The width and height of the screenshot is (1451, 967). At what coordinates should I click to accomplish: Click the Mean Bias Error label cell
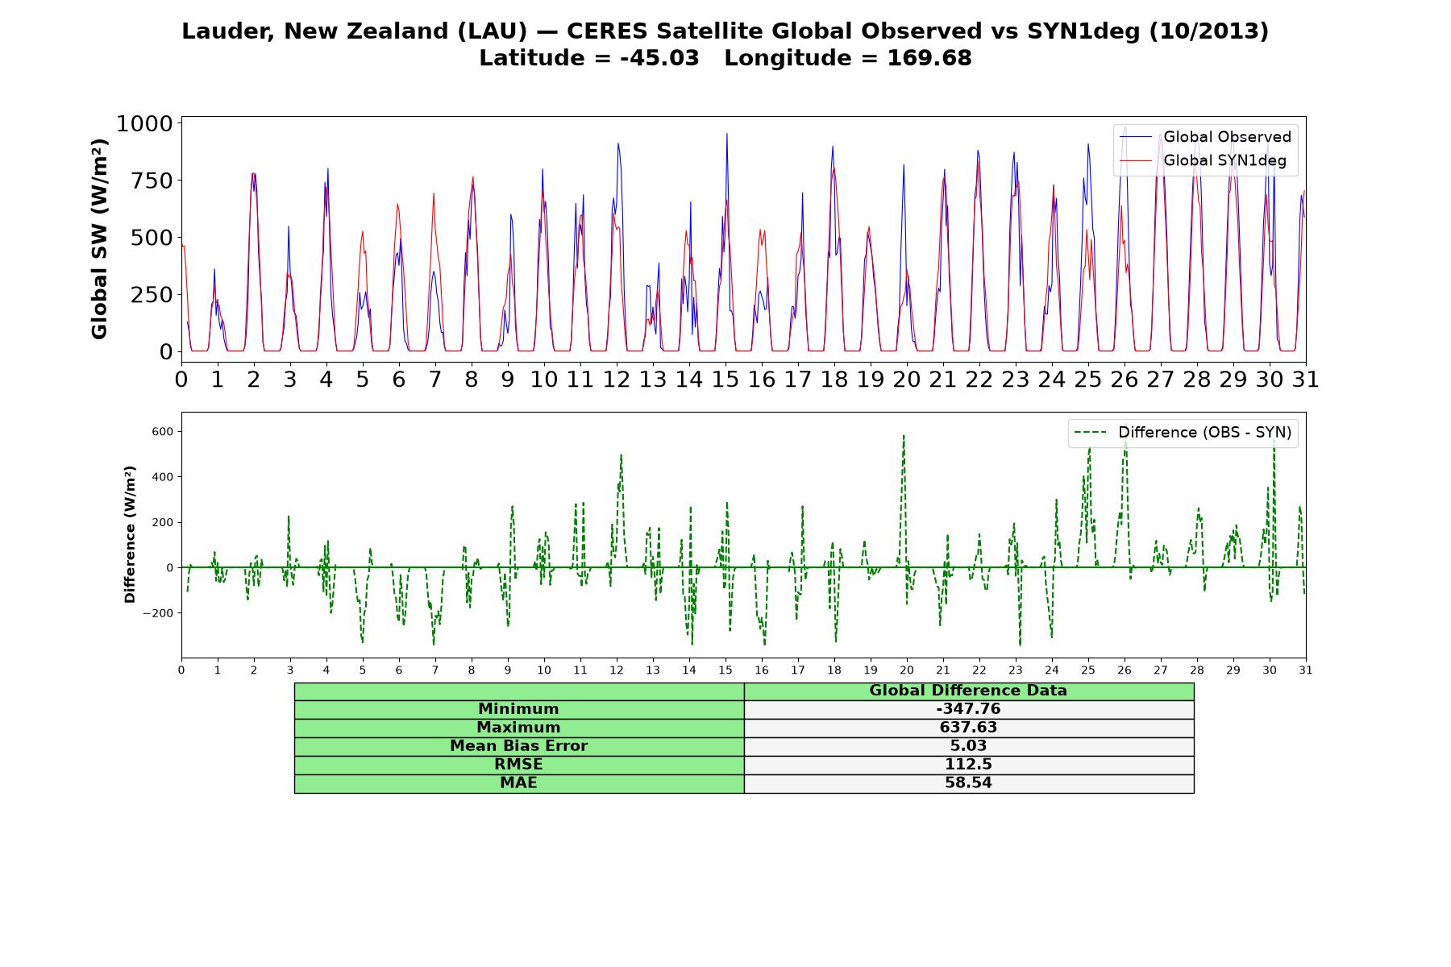click(518, 746)
